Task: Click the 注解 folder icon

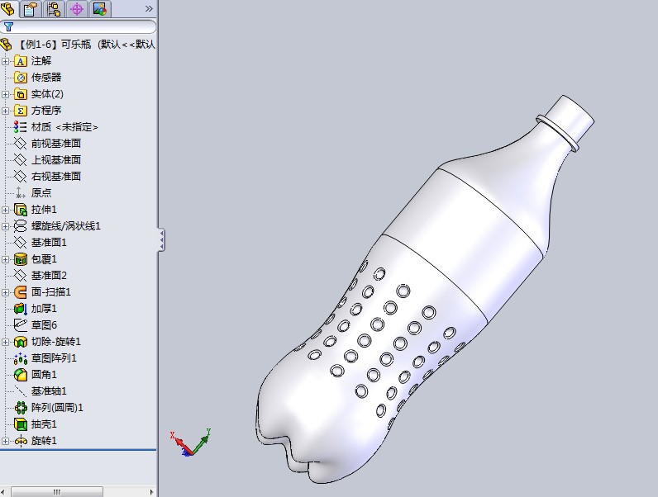Action: (x=20, y=61)
